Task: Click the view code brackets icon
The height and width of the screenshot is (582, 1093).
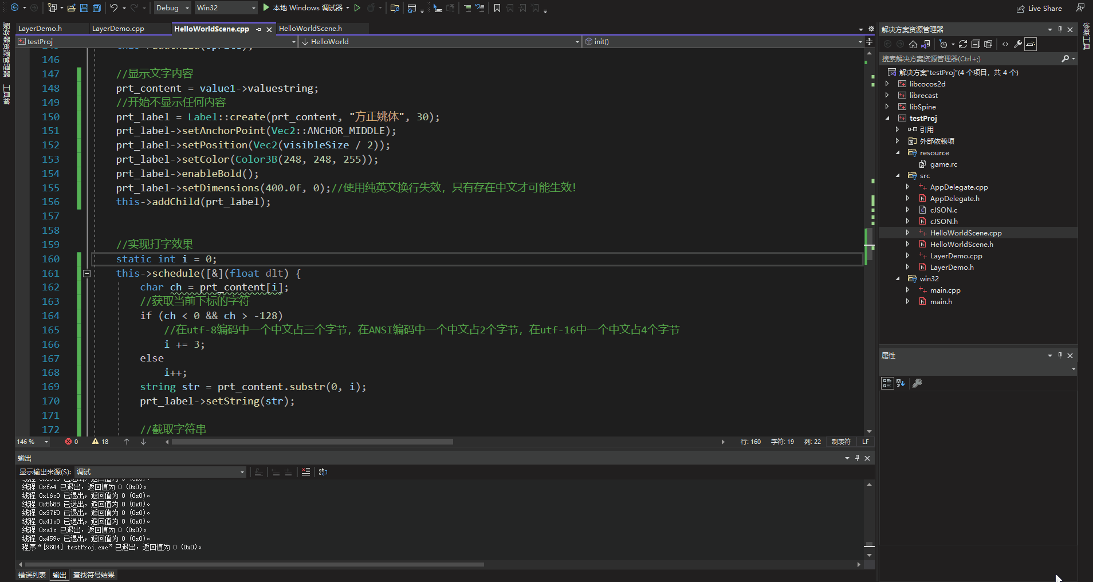Action: point(1005,44)
